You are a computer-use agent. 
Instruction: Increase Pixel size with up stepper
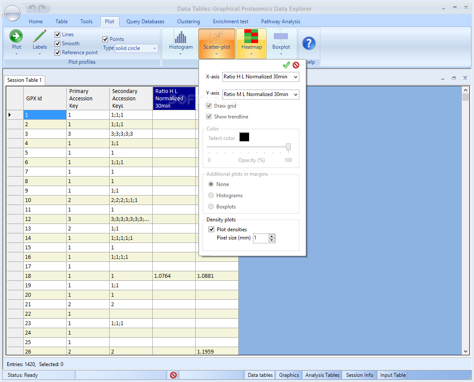click(x=272, y=236)
